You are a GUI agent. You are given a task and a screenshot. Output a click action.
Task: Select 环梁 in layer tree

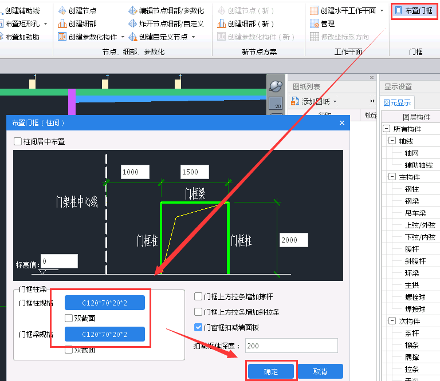pyautogui.click(x=412, y=273)
